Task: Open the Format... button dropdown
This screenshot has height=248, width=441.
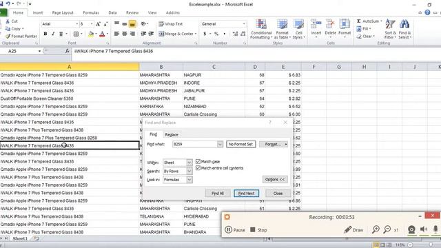Action: click(286, 144)
